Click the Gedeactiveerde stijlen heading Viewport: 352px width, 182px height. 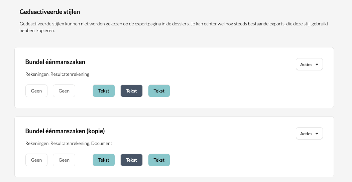pyautogui.click(x=50, y=12)
